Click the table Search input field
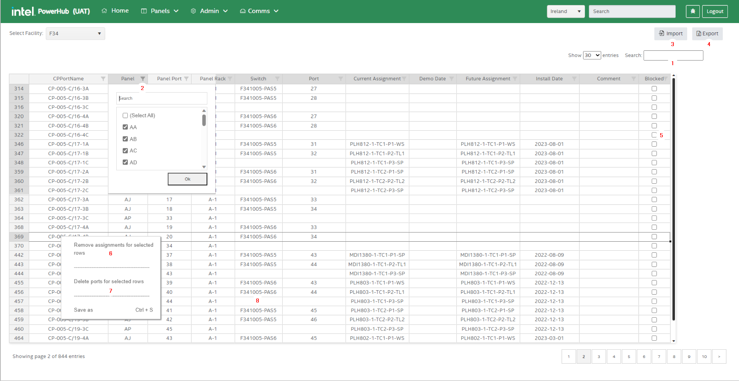The image size is (739, 381). (673, 55)
